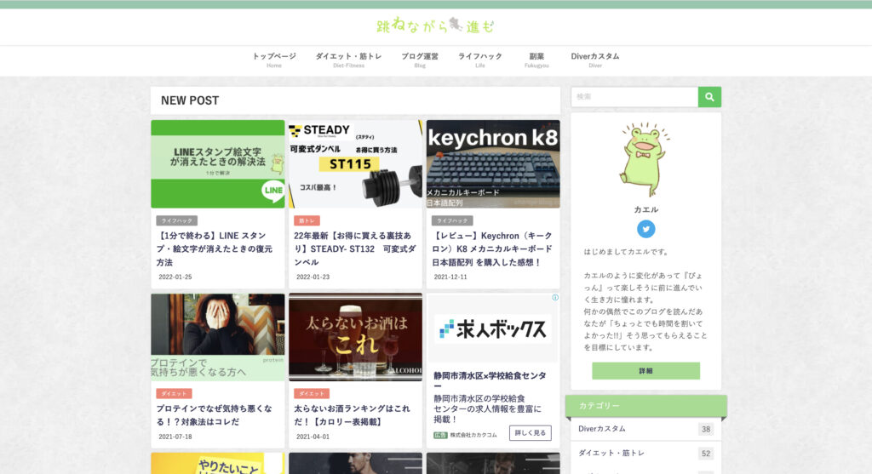Open ダイエット・筋トレ menu item

coord(348,60)
